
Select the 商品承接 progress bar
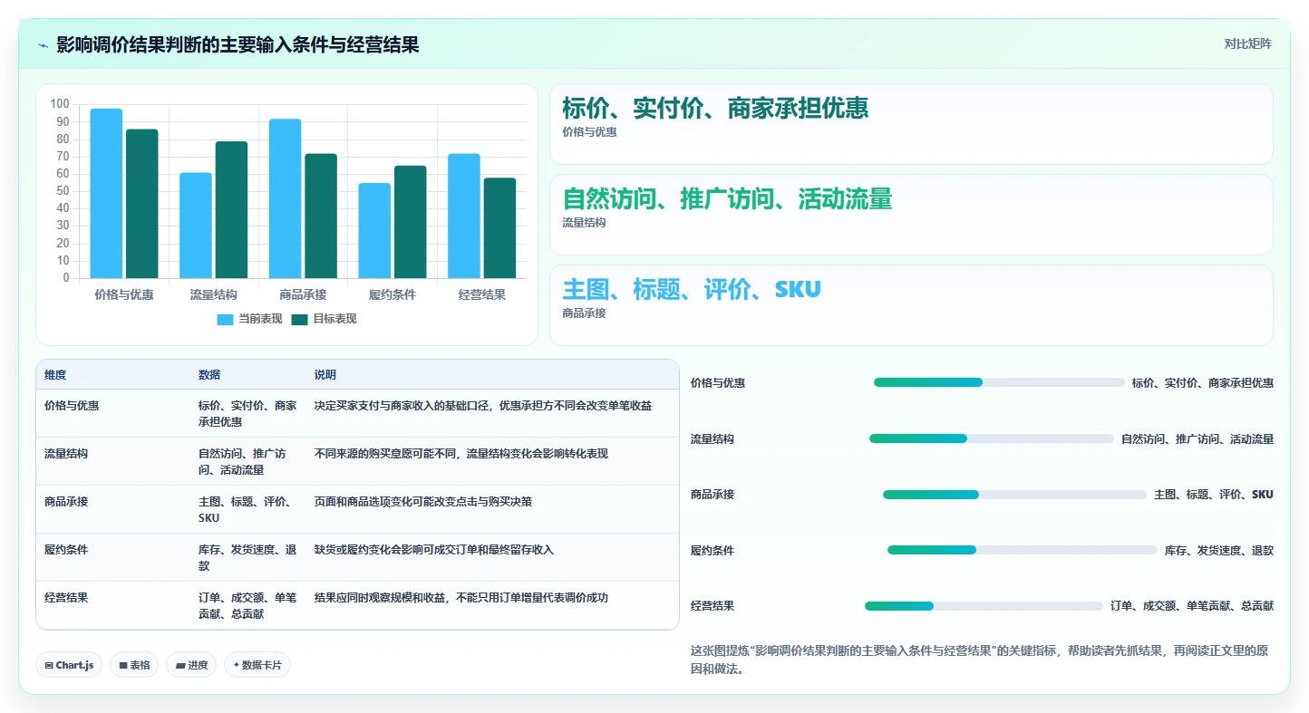(1014, 495)
